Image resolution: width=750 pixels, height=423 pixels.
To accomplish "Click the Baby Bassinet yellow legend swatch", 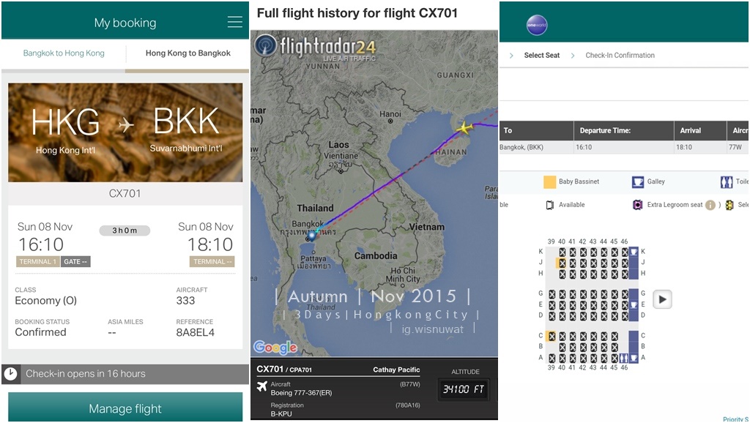I will click(549, 181).
